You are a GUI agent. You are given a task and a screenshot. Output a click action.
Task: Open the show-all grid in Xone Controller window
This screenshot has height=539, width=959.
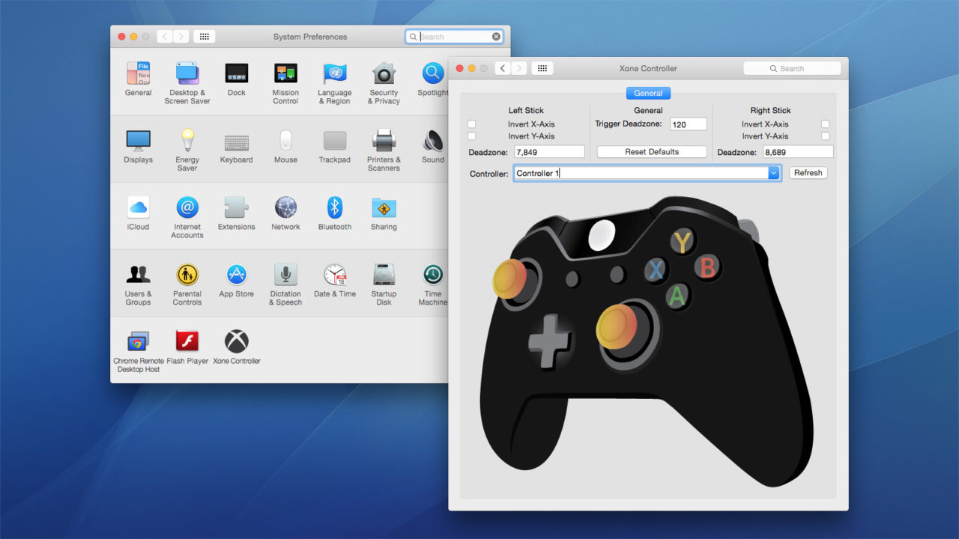[542, 67]
